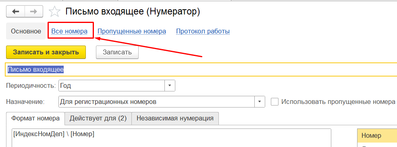Viewport: 397px width, 147px height.
Task: Click the Письмо входящее name field
Action: [201, 69]
